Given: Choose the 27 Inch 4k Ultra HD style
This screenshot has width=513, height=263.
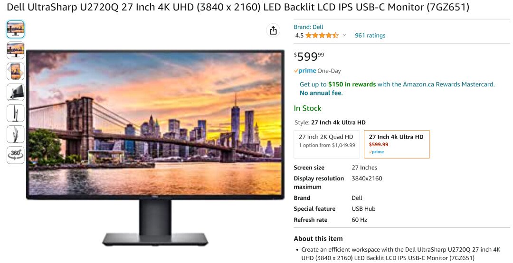Looking at the screenshot, I should point(397,144).
